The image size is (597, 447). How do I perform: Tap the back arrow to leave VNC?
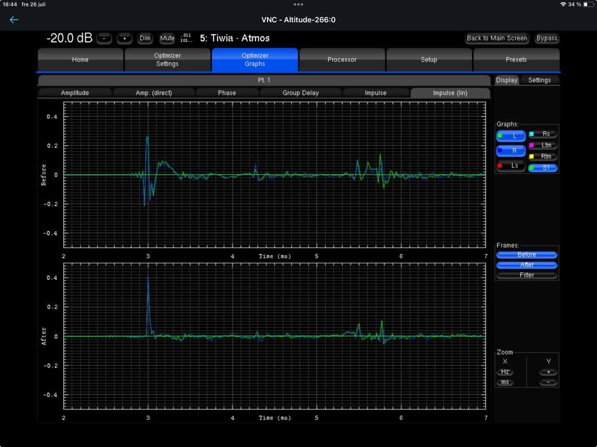(14, 20)
